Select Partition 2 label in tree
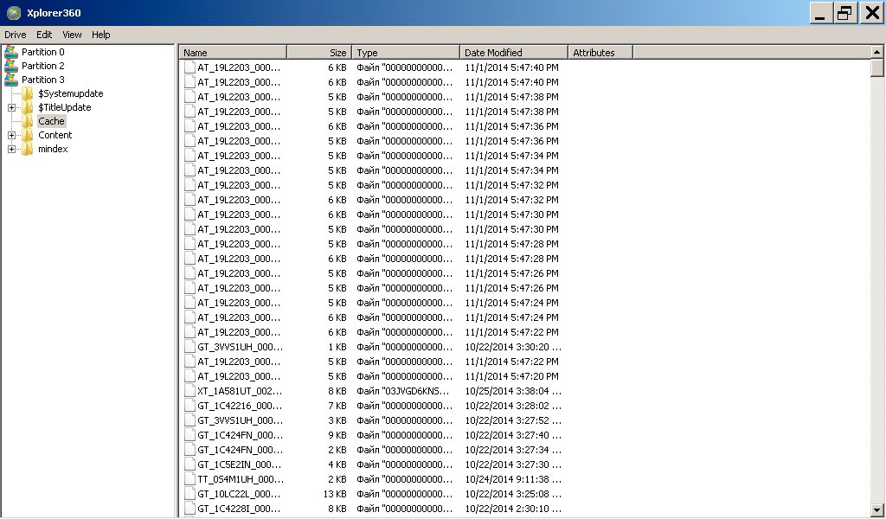This screenshot has height=519, width=886. [43, 66]
